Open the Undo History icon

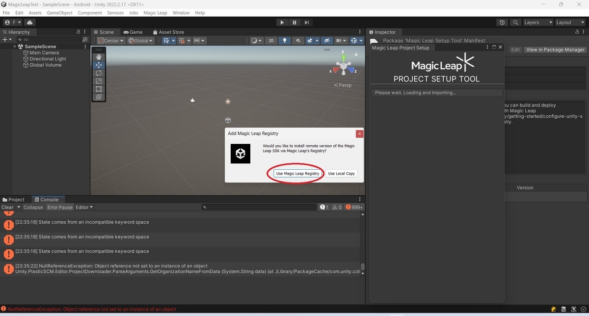point(502,23)
